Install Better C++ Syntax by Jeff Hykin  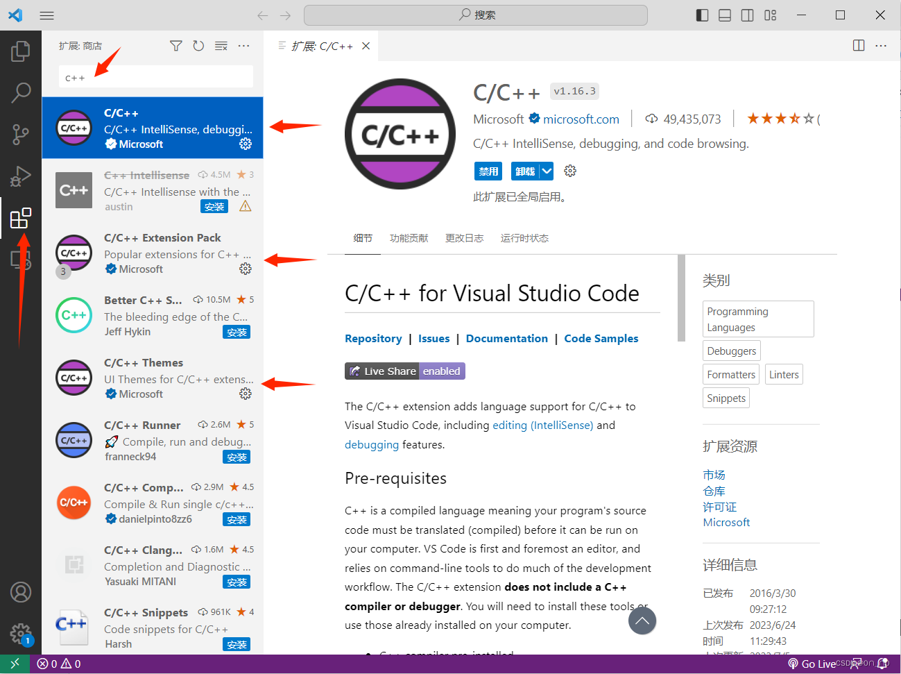pos(237,332)
